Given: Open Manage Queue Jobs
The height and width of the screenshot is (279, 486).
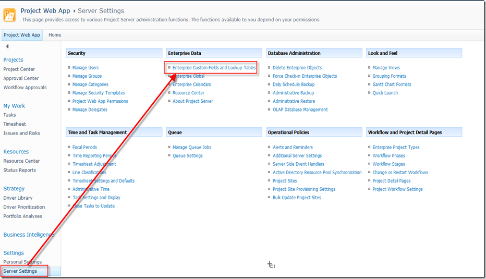Looking at the screenshot, I should pyautogui.click(x=192, y=148).
